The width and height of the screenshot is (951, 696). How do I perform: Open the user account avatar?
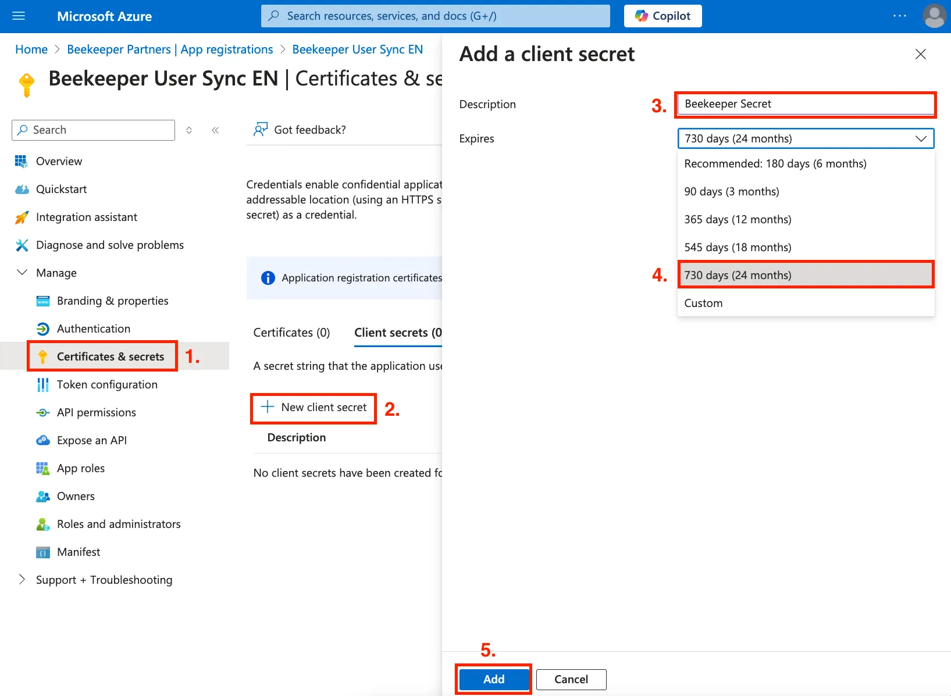tap(934, 16)
